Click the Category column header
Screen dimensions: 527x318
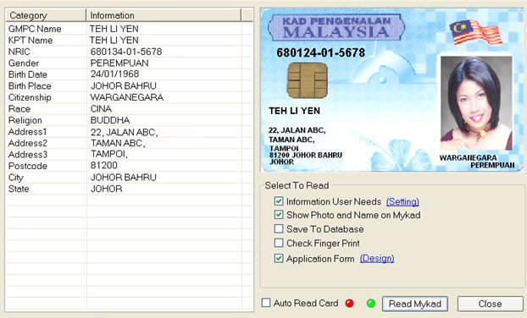pos(46,15)
